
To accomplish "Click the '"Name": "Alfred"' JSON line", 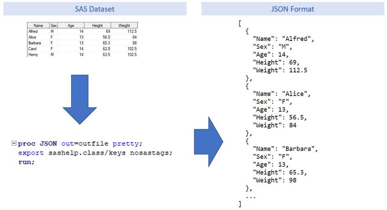I will coord(283,39).
